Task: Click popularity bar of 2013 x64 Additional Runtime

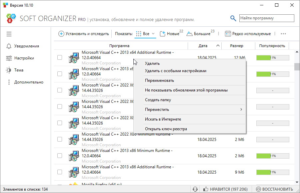Action: [273, 58]
